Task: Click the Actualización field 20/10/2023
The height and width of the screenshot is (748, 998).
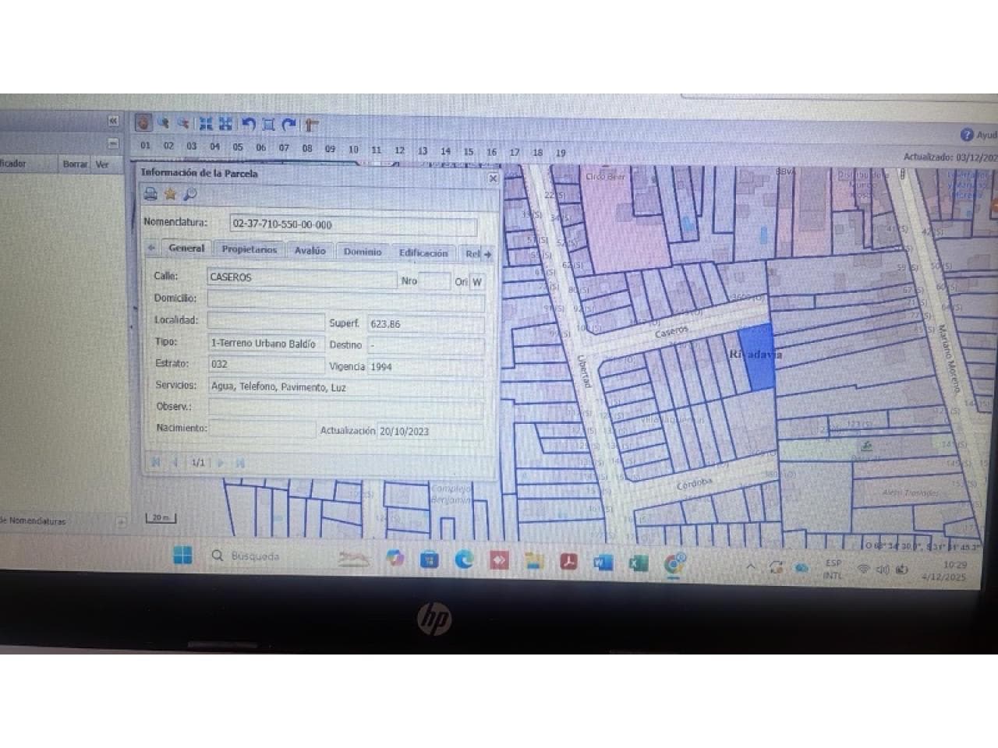Action: pos(430,431)
